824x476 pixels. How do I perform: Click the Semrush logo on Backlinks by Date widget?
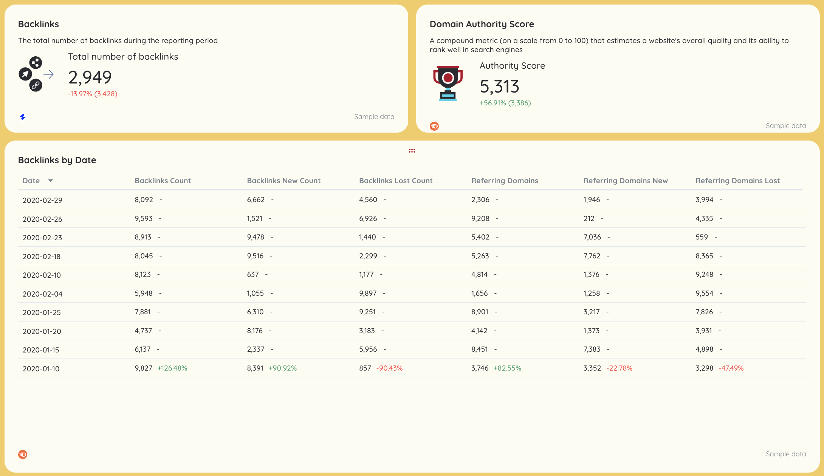click(23, 454)
